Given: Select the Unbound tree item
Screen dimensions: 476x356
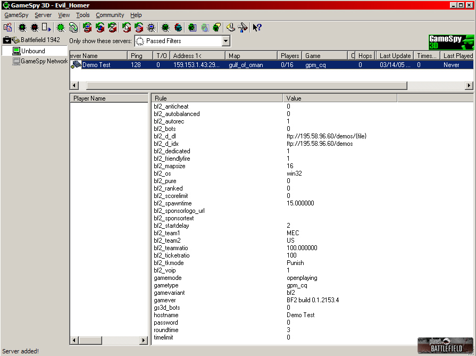Looking at the screenshot, I should 33,51.
